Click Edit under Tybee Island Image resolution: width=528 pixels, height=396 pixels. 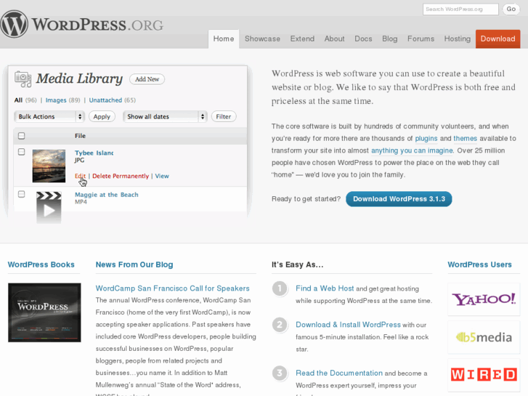click(80, 176)
